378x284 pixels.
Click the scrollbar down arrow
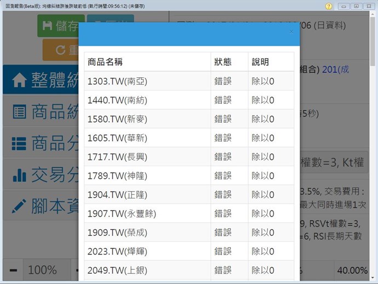pyautogui.click(x=373, y=278)
